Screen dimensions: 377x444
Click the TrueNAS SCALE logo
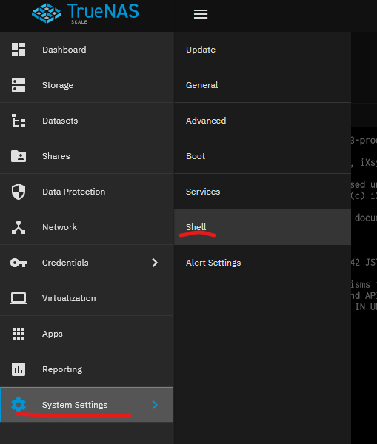[85, 13]
